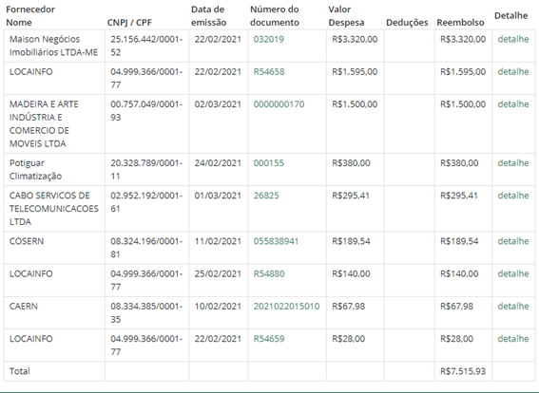Open document number 032019 link
This screenshot has width=539, height=393.
click(268, 39)
